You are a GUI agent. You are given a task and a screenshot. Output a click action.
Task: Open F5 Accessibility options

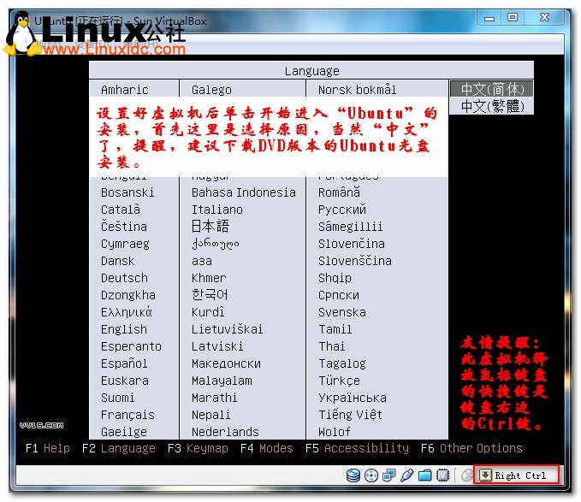click(x=357, y=448)
